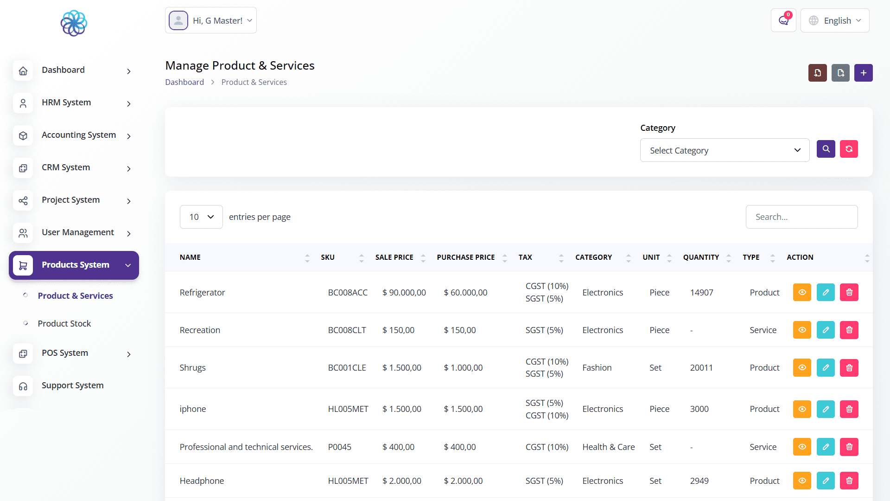Delete the Shrugs product row
This screenshot has width=890, height=501.
849,367
